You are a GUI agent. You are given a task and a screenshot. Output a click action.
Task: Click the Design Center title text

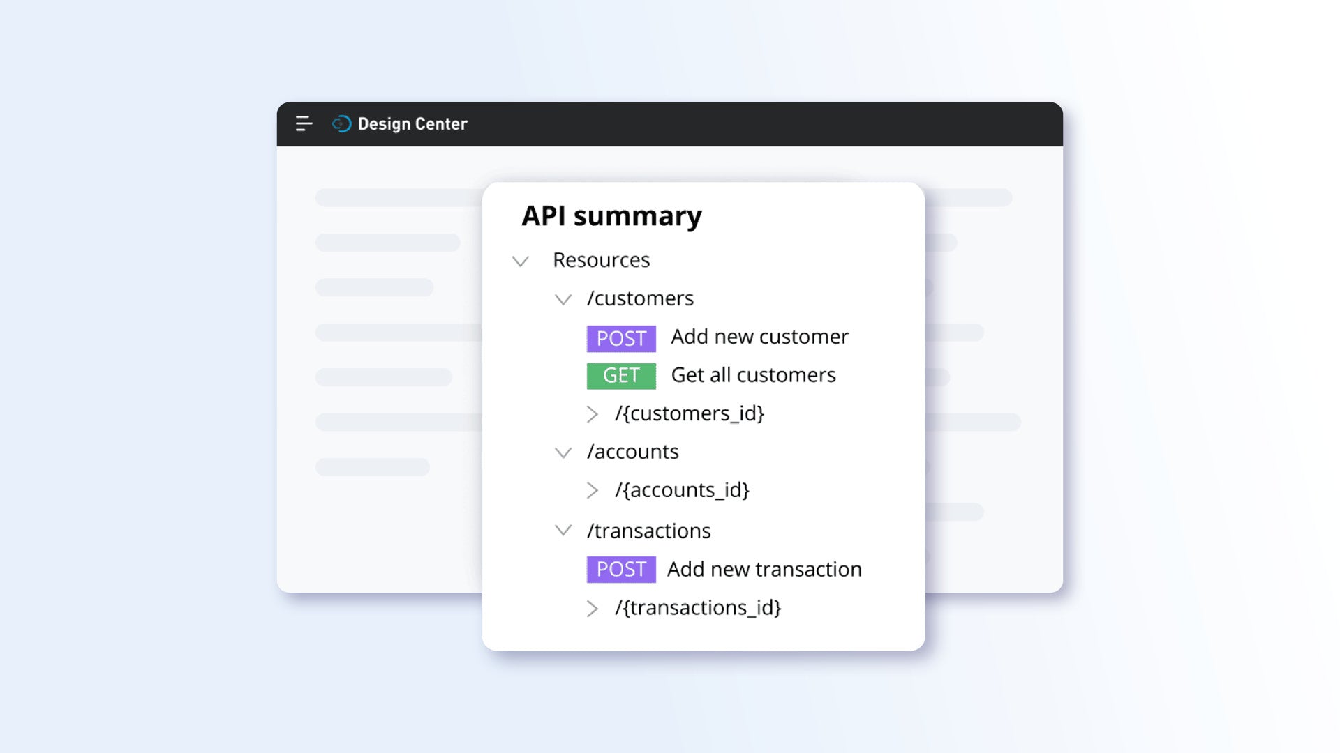412,124
